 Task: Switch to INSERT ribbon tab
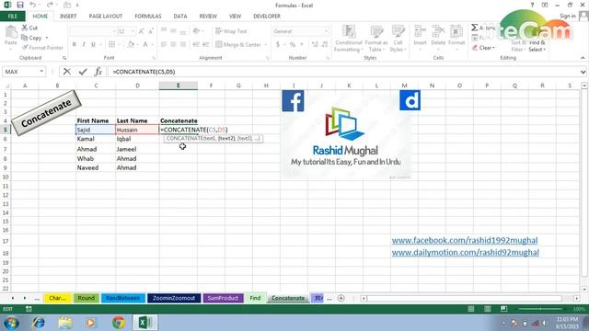tap(68, 17)
